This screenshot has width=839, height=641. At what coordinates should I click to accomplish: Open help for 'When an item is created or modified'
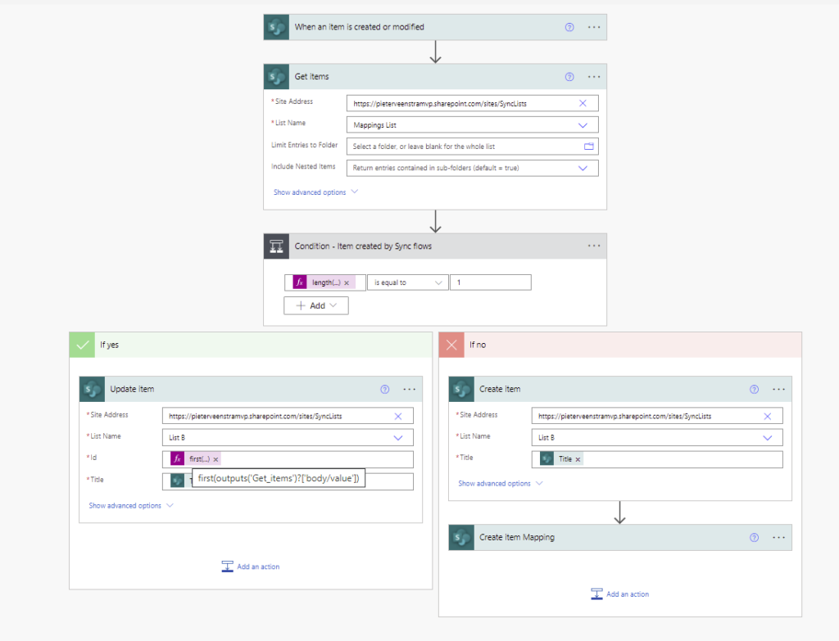[569, 27]
